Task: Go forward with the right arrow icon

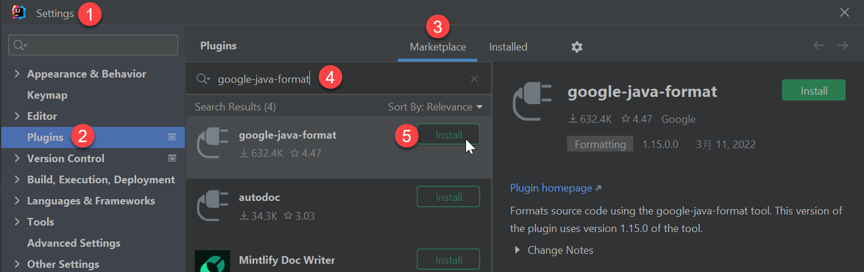Action: pyautogui.click(x=843, y=46)
